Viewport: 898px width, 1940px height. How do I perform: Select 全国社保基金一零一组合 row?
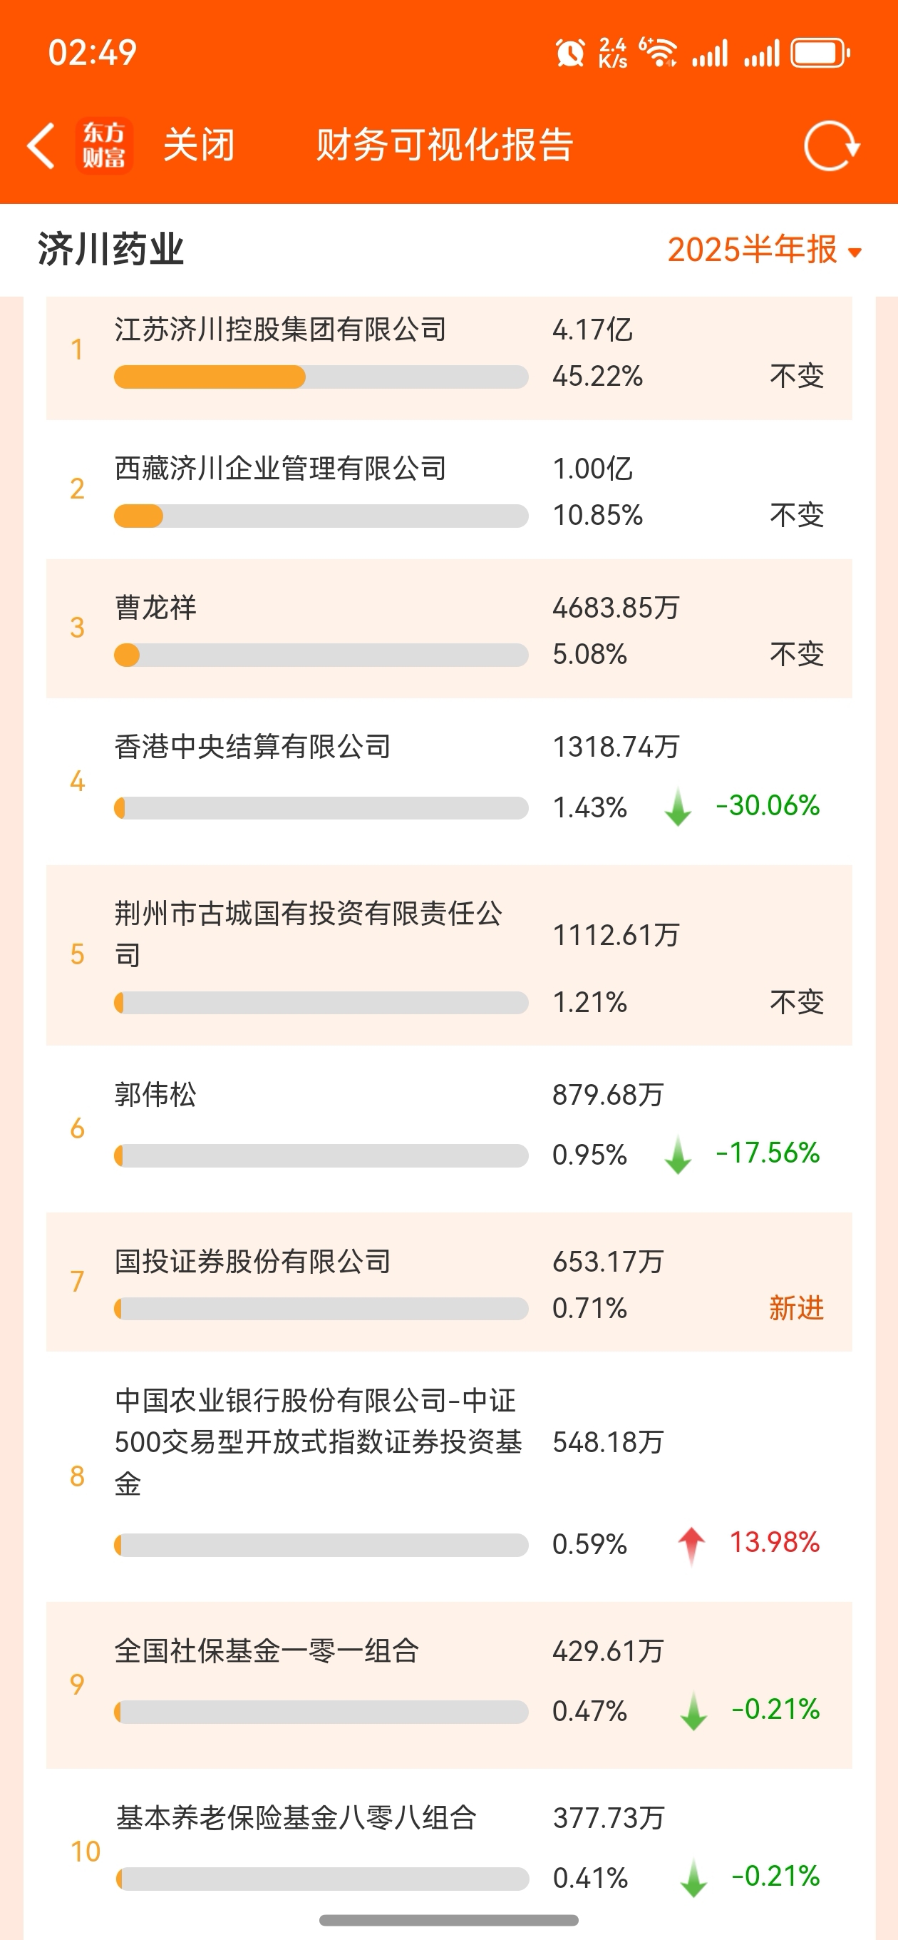click(450, 1685)
